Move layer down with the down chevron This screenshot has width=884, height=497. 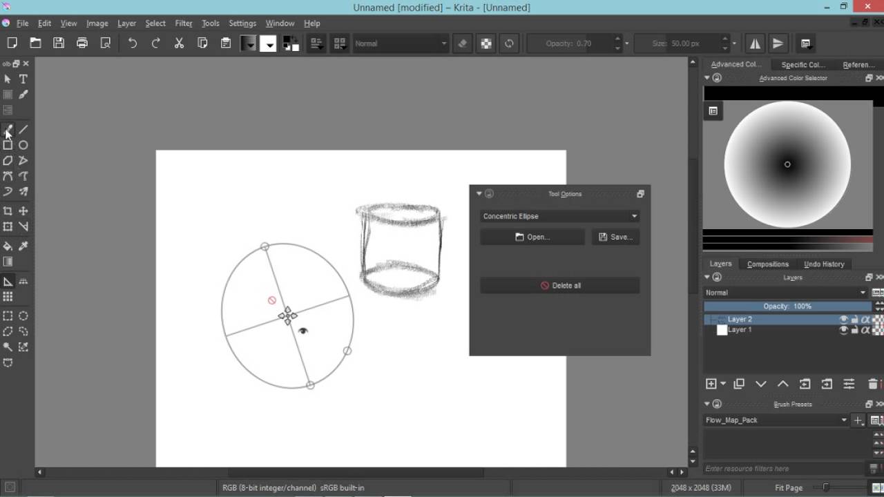[x=760, y=384]
